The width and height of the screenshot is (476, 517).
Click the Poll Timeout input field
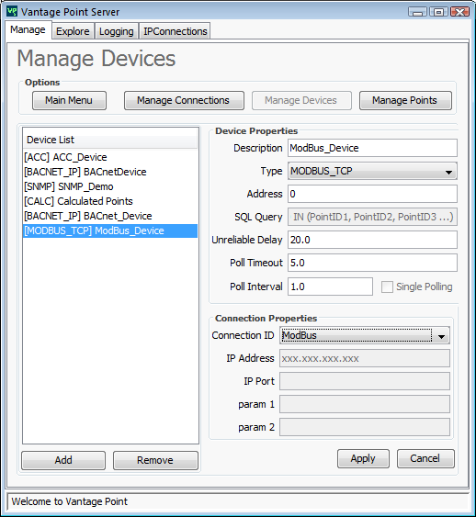pyautogui.click(x=372, y=263)
